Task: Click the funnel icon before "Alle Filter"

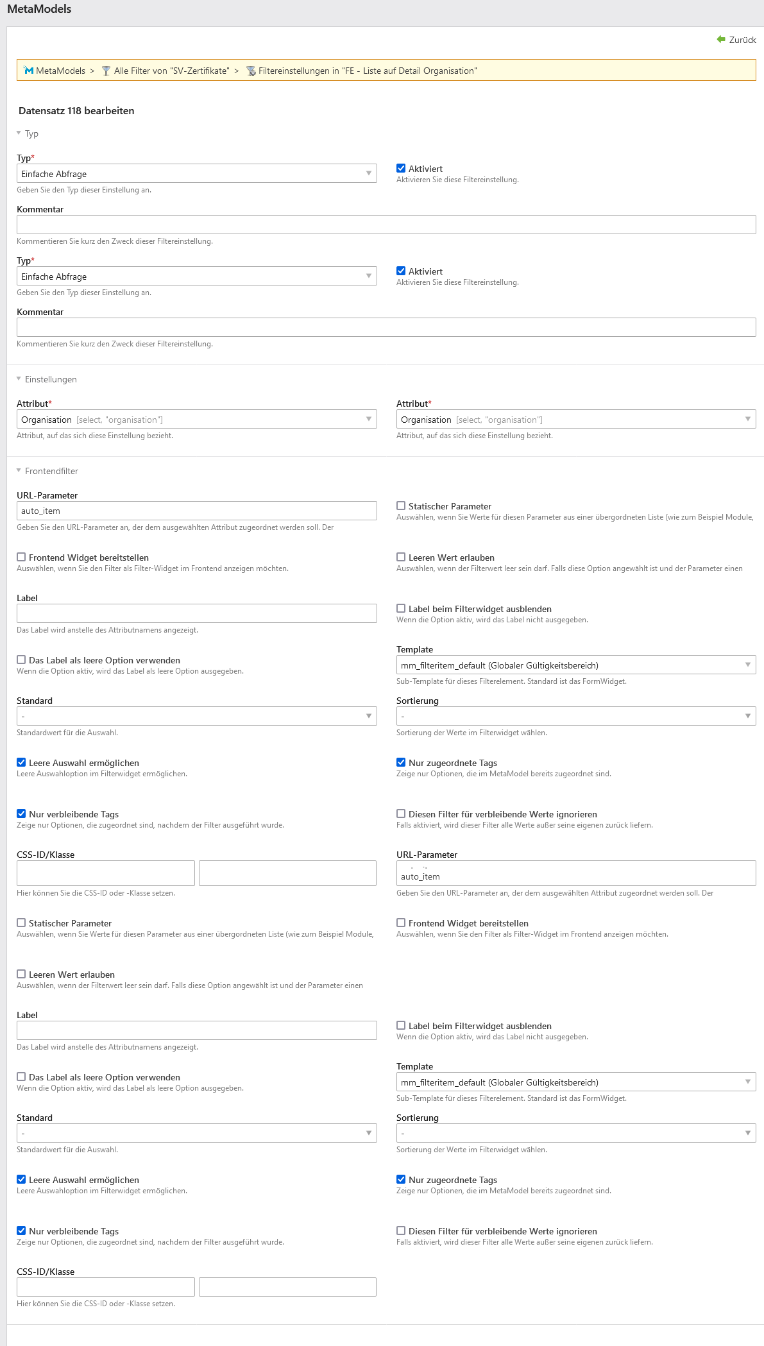Action: coord(106,71)
